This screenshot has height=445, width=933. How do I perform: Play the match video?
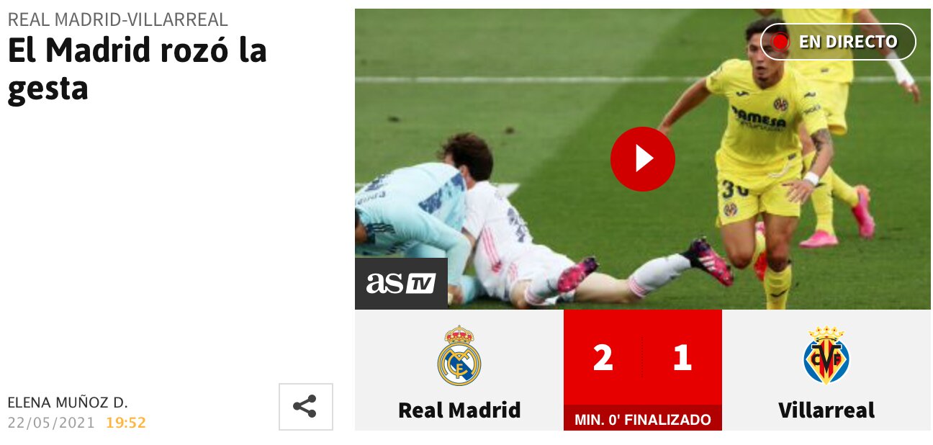(642, 159)
